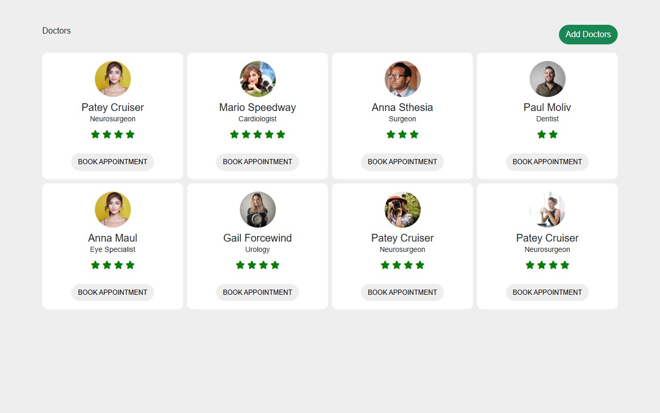Click the first star under Gail Forcewind
Screen dimensions: 660x413
point(240,265)
